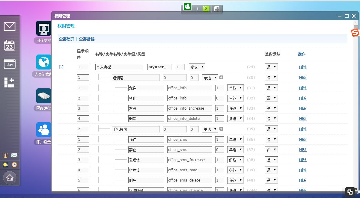Image resolution: width=360 pixels, height=198 pixels.
Task: Click plus icon next to 手机短信 row
Action: [221, 129]
